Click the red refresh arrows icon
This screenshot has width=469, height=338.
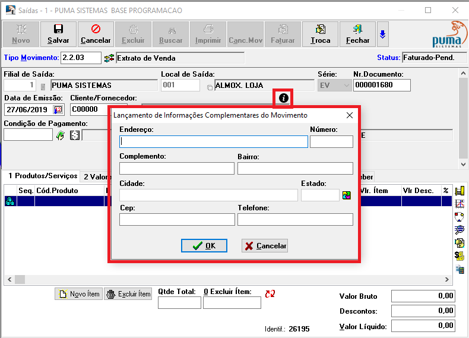[270, 293]
